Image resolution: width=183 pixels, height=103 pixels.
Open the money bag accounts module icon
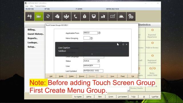[x=85, y=17]
